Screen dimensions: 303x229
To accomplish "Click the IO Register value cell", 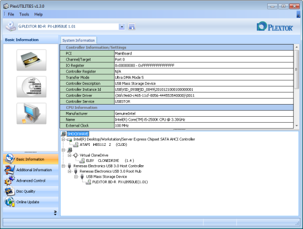I will click(204, 66).
